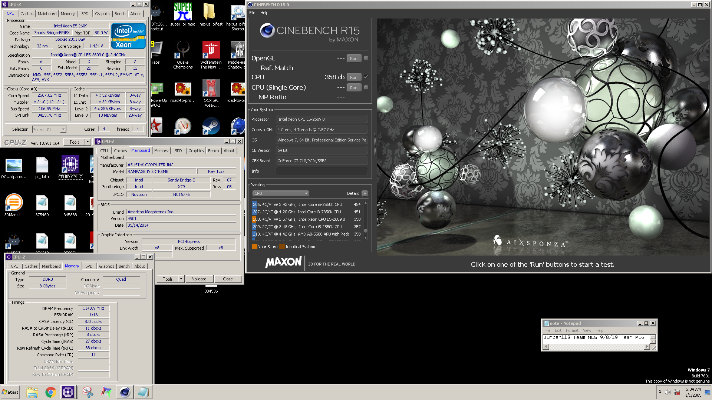
Task: Launch the Wolfenstein The New Order shortcut
Action: coord(211,55)
